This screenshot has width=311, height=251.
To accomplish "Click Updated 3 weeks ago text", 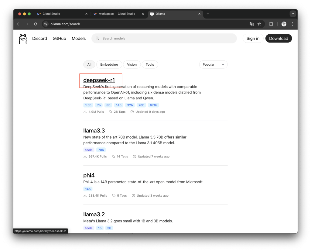I will tap(152, 196).
